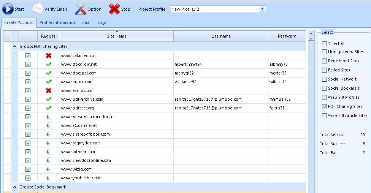Click the pending arrow icon for www.txtbear.com
Viewport: 371px width, 193px height.
(48, 152)
